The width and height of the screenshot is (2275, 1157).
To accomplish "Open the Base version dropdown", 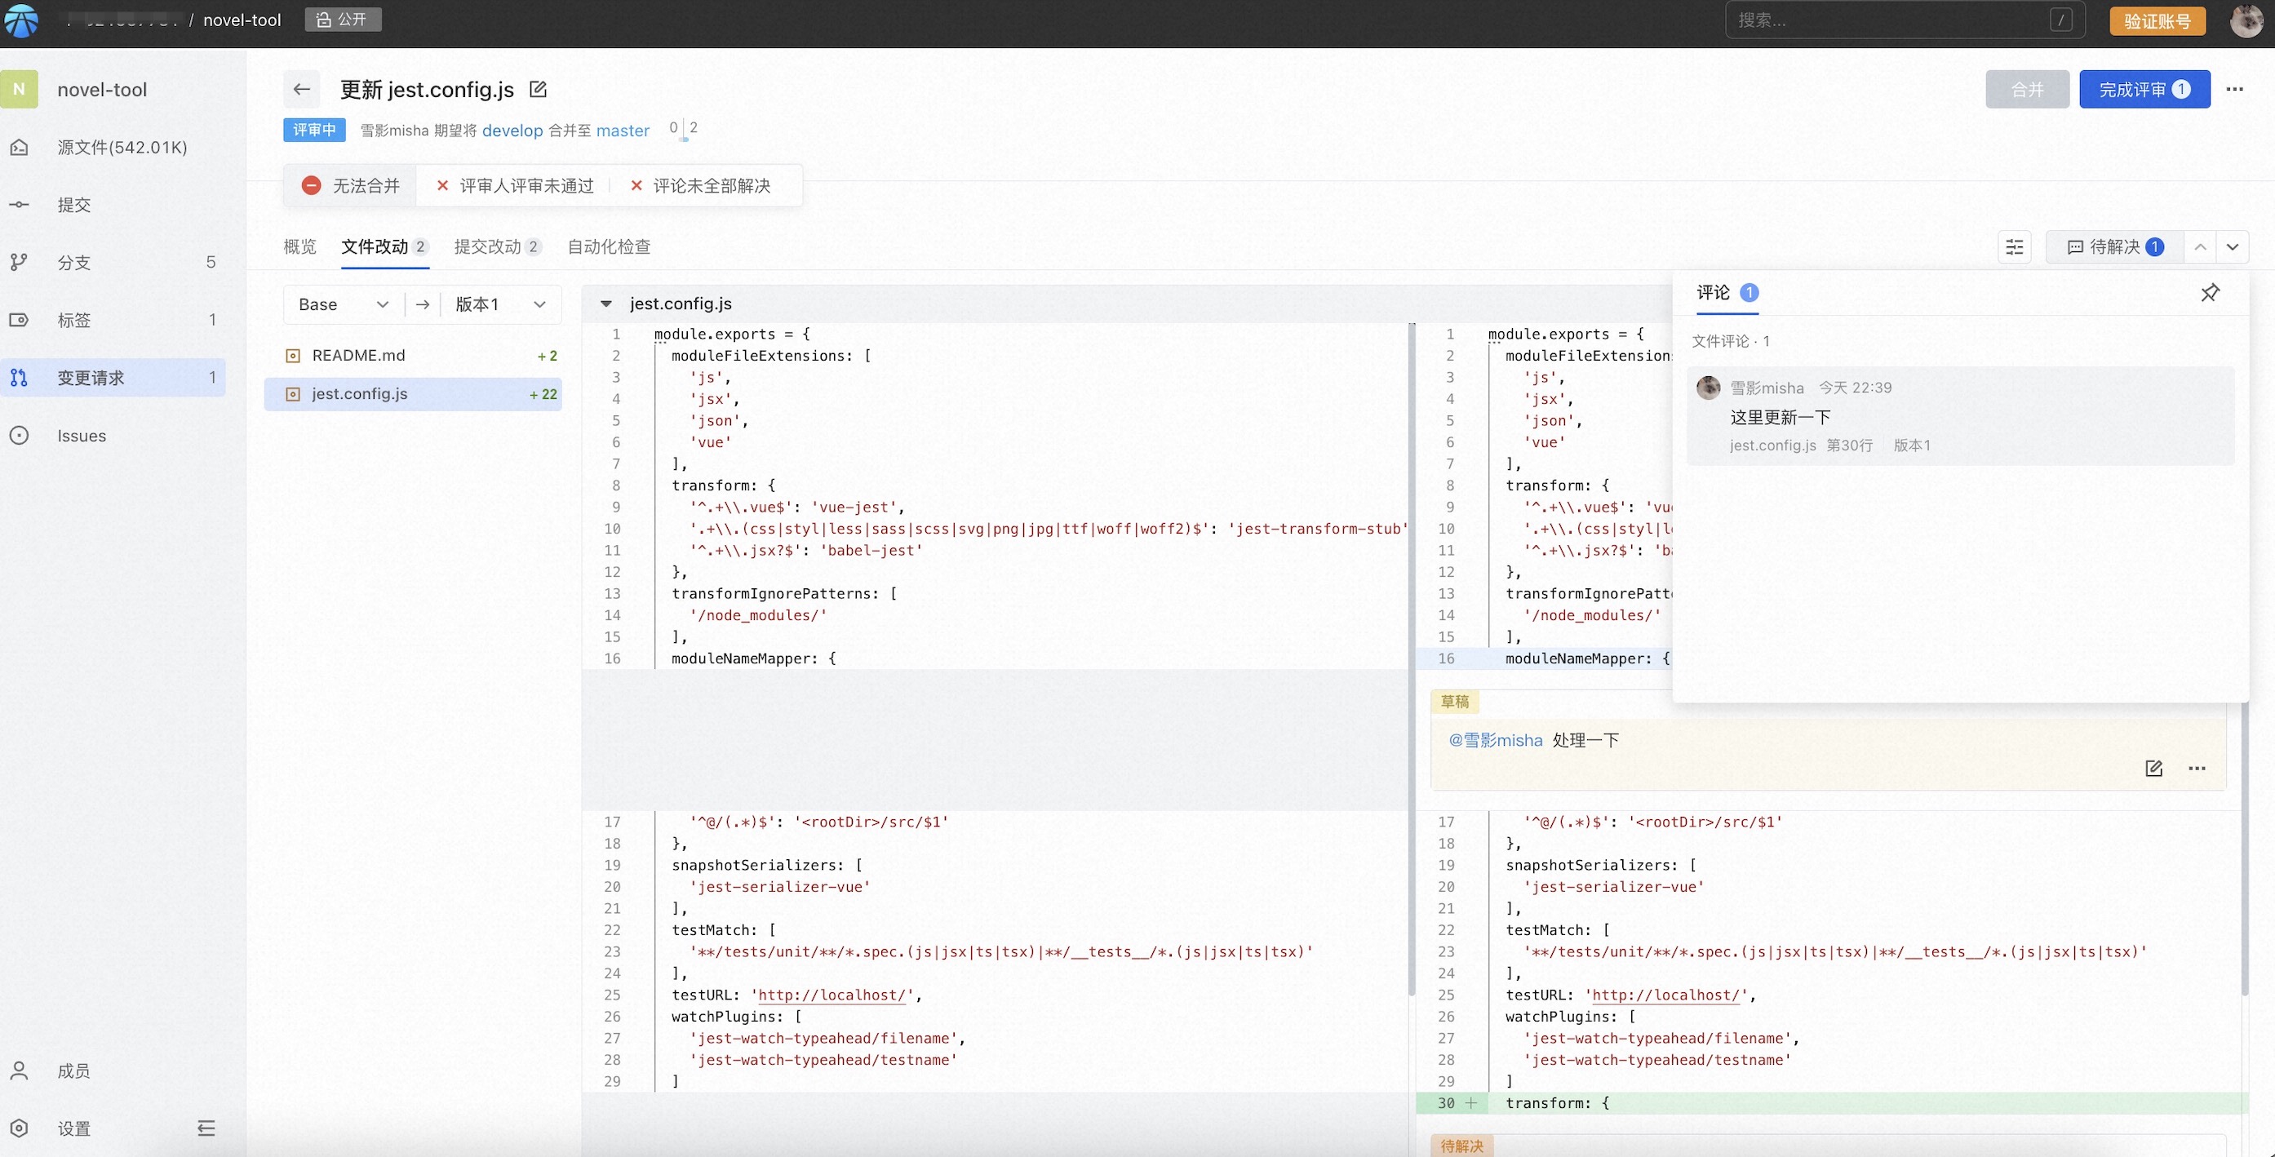I will coord(344,304).
